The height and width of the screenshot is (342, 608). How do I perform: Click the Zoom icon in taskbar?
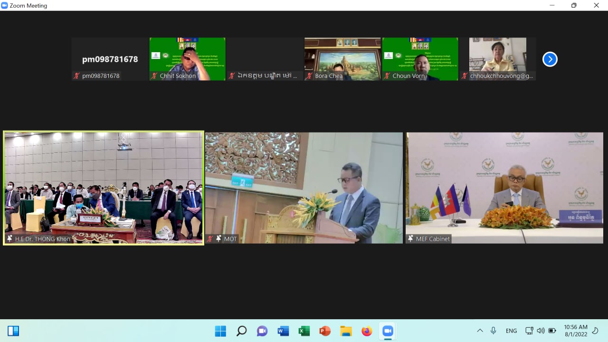pyautogui.click(x=388, y=331)
